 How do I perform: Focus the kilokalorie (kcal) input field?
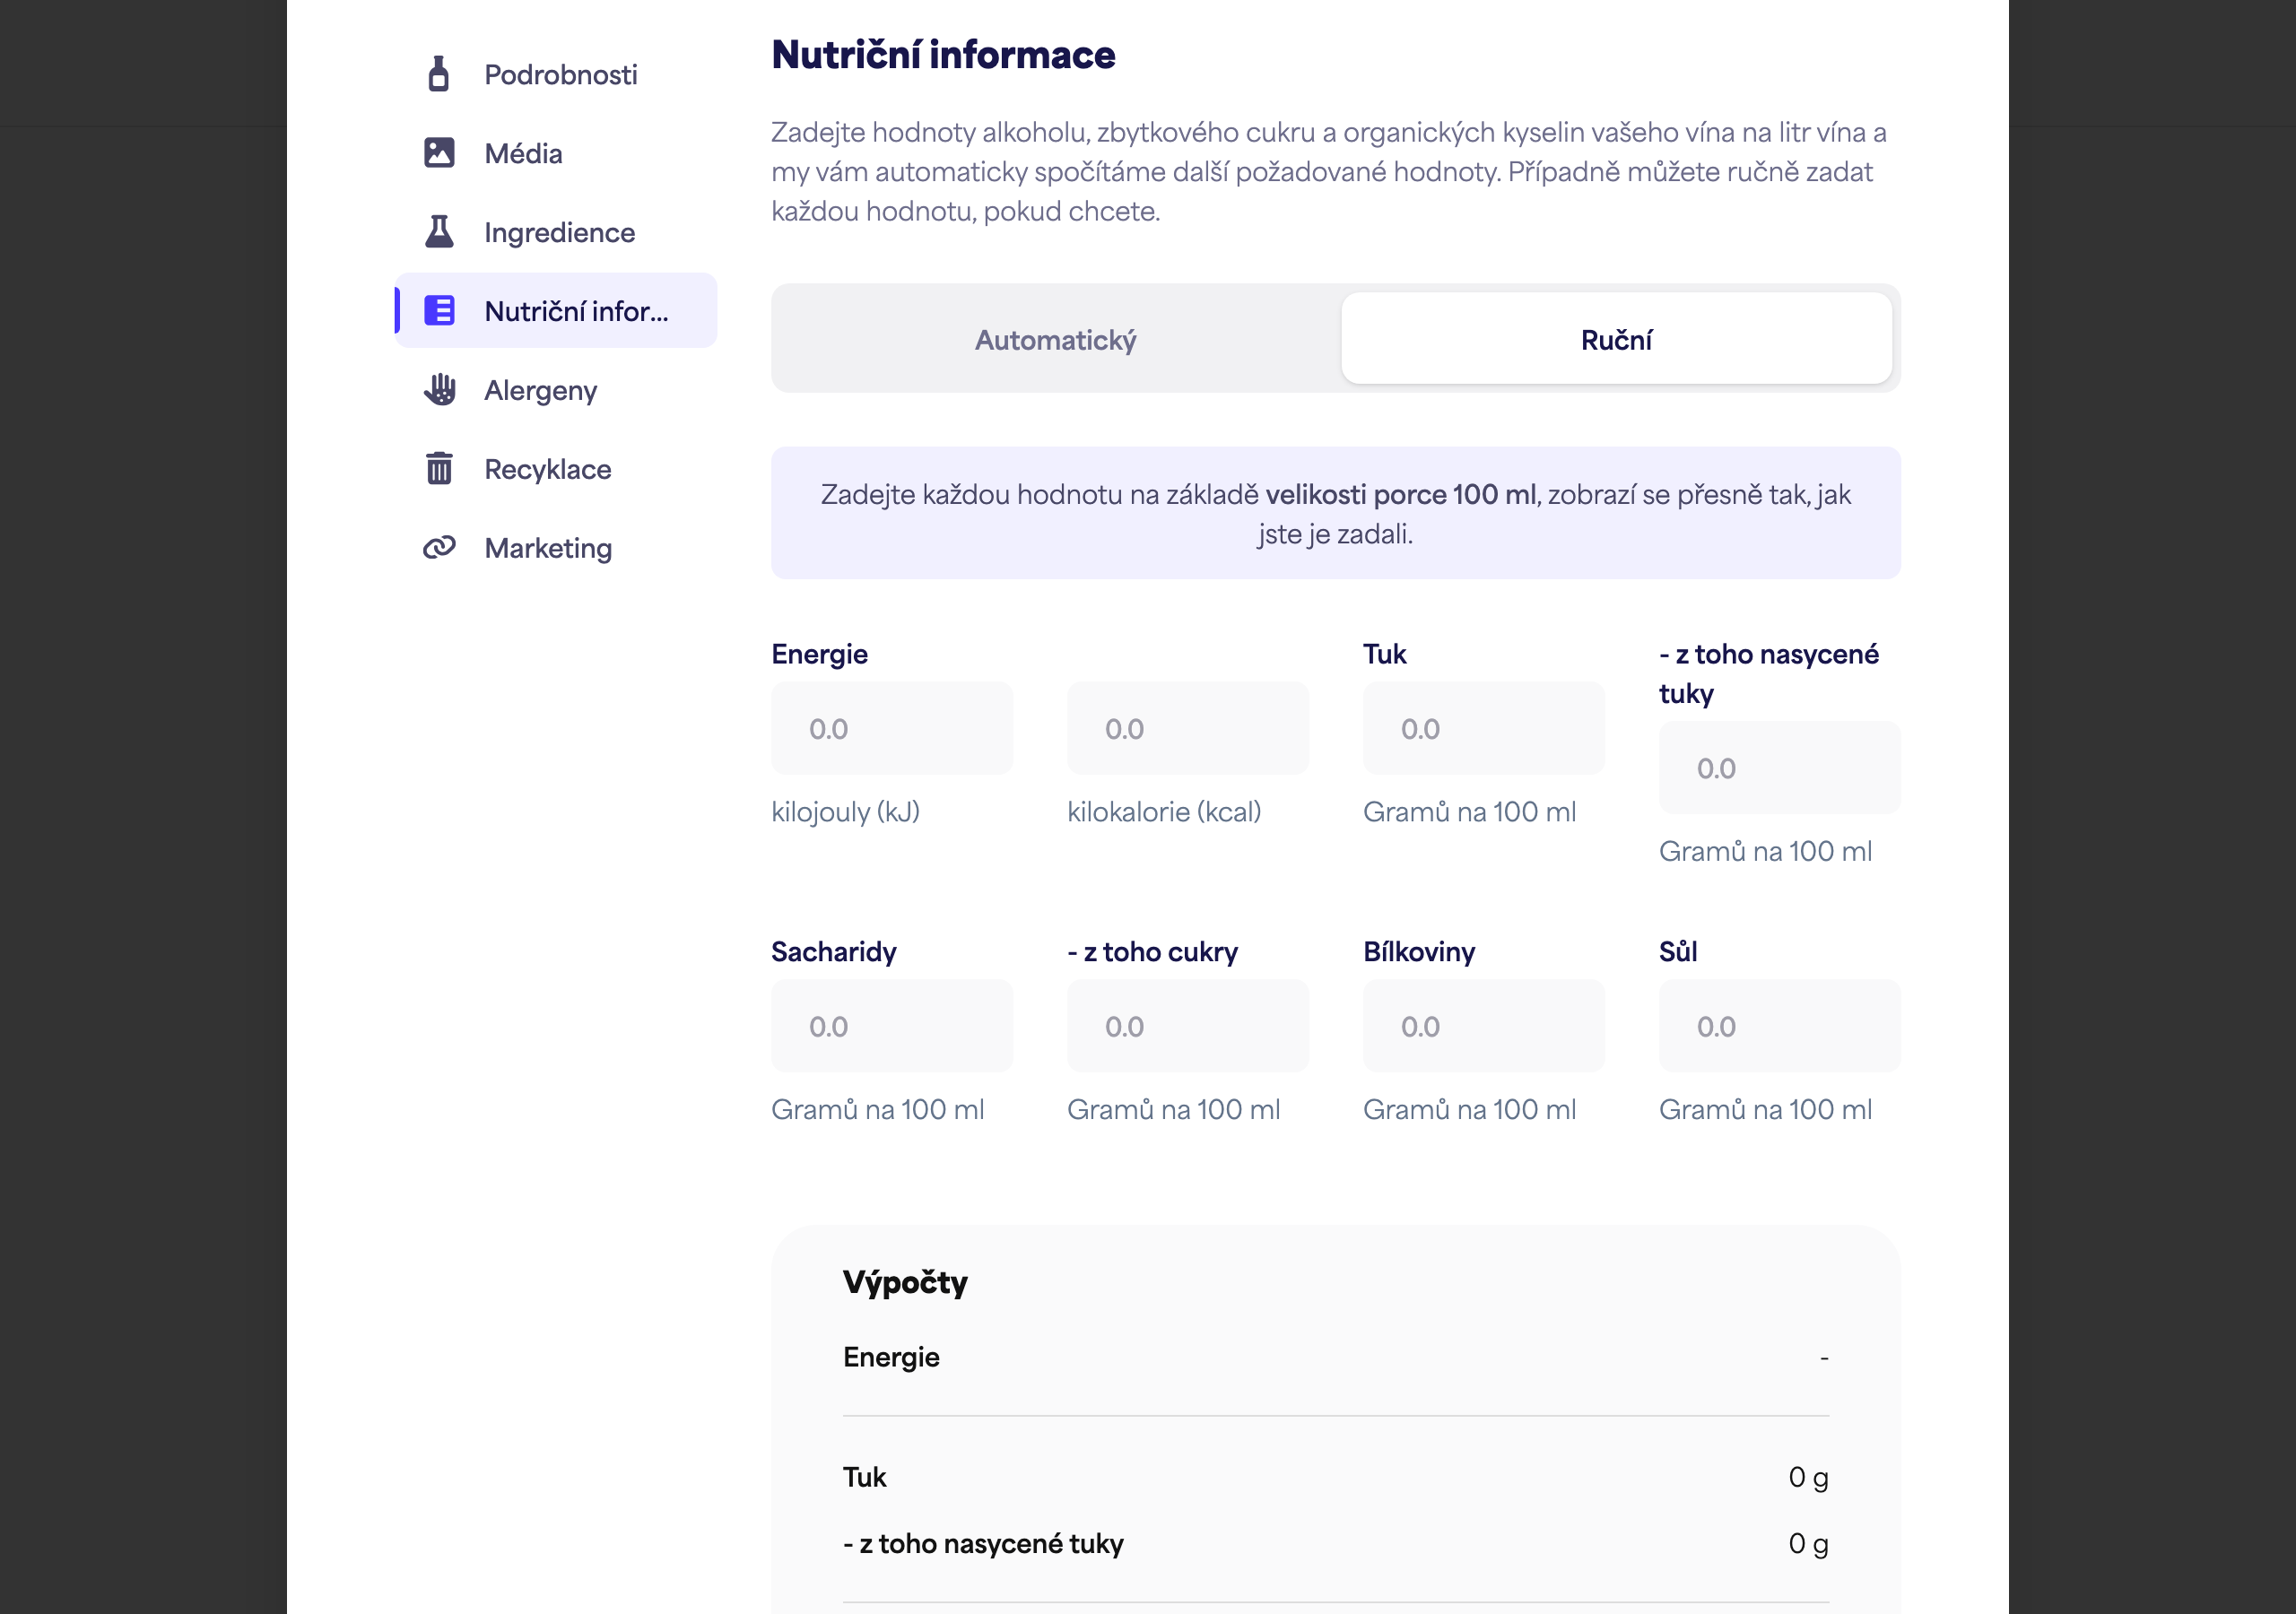[x=1188, y=729]
